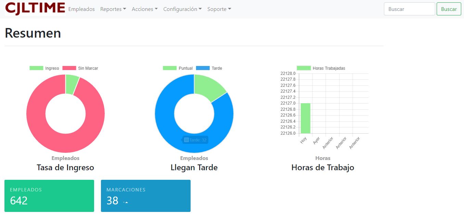Expand the Reportes dropdown menu
The image size is (464, 215).
click(113, 9)
